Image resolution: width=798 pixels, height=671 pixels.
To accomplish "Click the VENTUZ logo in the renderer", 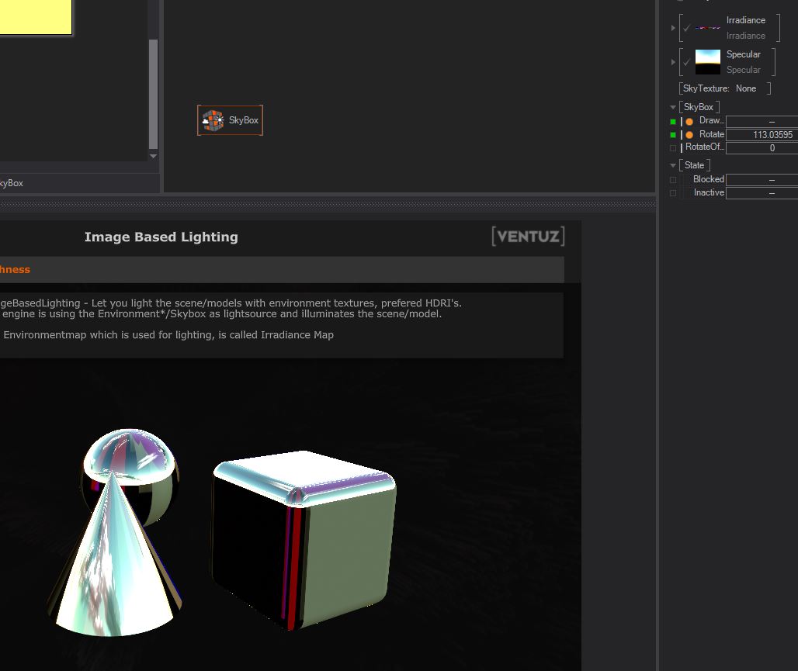I will click(528, 237).
